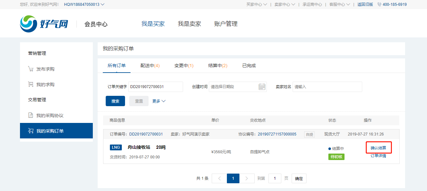This screenshot has height=191, width=427.
Task: Focus the 订单关键字 input field
Action: [x=156, y=87]
